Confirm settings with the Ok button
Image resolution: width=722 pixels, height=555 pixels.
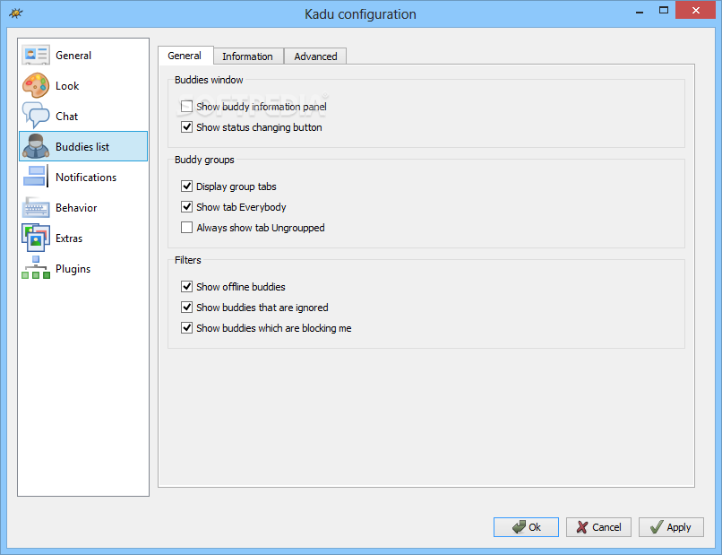[526, 527]
